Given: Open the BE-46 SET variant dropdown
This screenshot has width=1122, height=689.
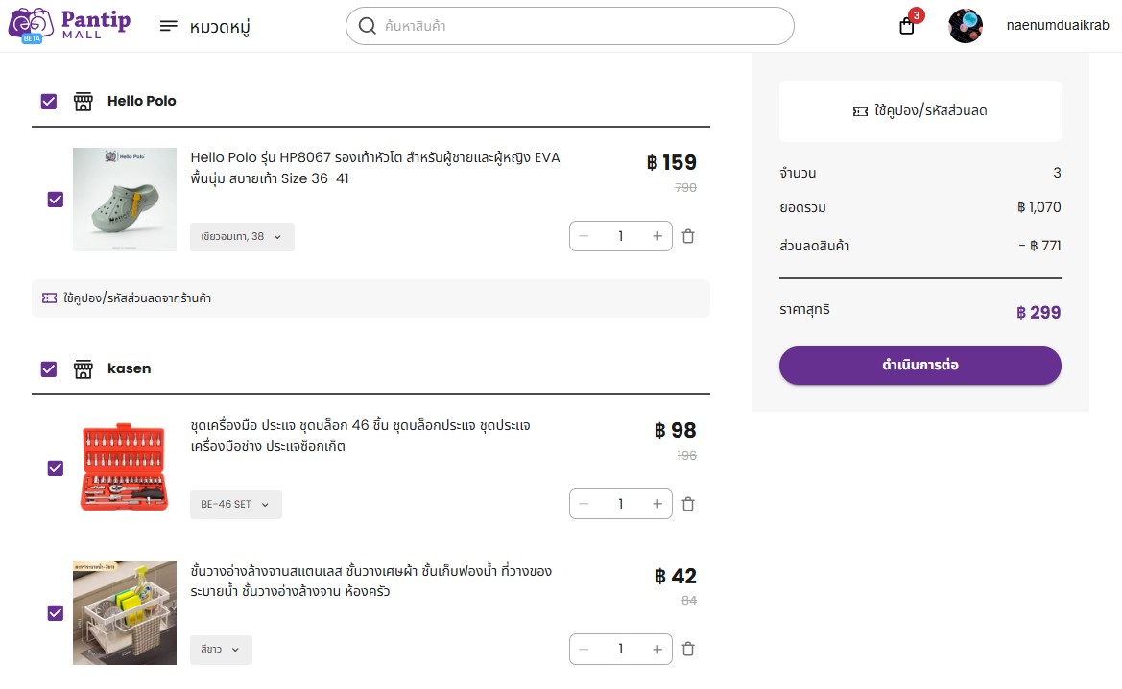Looking at the screenshot, I should pos(235,505).
